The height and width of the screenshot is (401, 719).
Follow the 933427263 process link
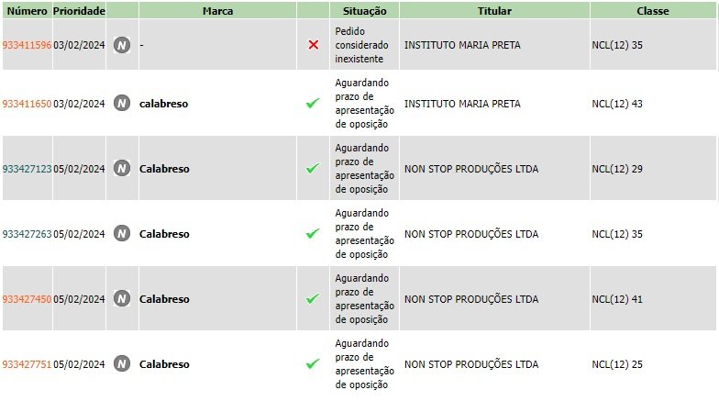(x=28, y=234)
